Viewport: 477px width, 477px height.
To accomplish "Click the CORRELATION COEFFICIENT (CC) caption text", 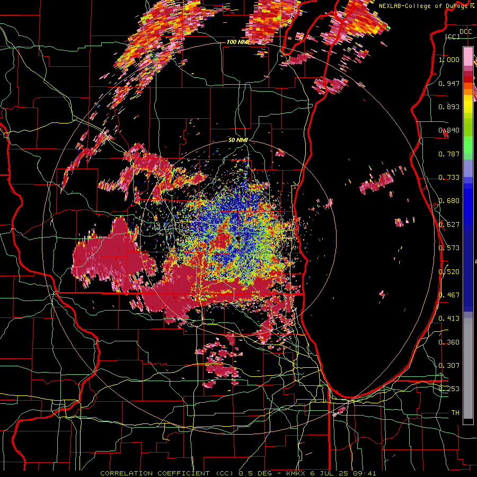I will click(x=167, y=473).
